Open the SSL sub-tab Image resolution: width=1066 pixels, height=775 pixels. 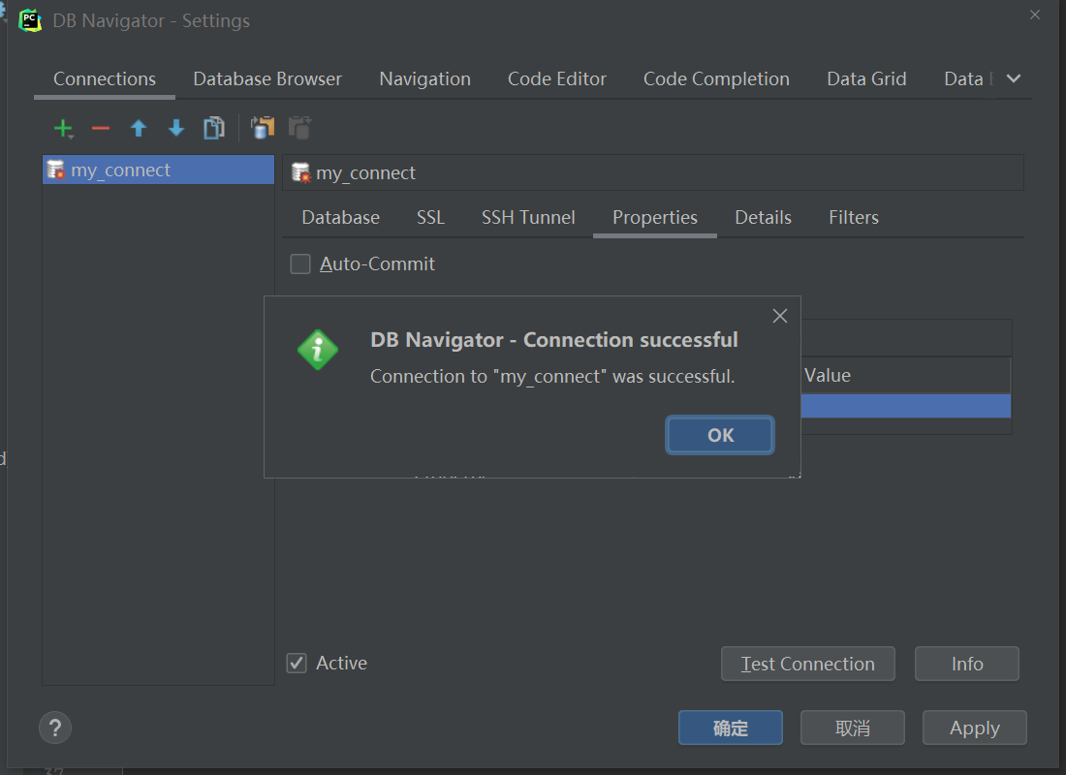click(x=430, y=218)
